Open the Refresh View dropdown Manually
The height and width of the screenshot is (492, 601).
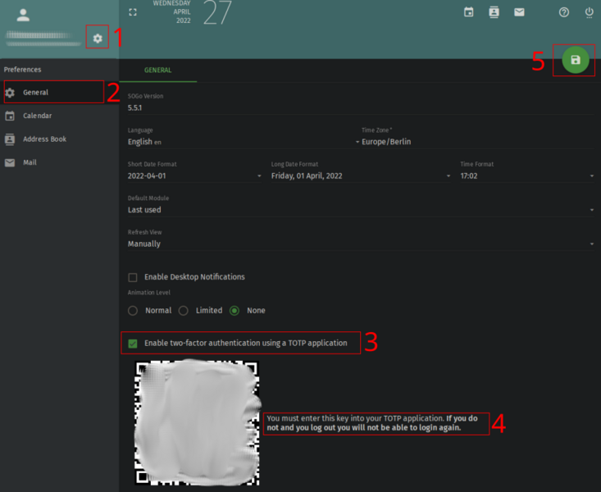click(x=361, y=244)
